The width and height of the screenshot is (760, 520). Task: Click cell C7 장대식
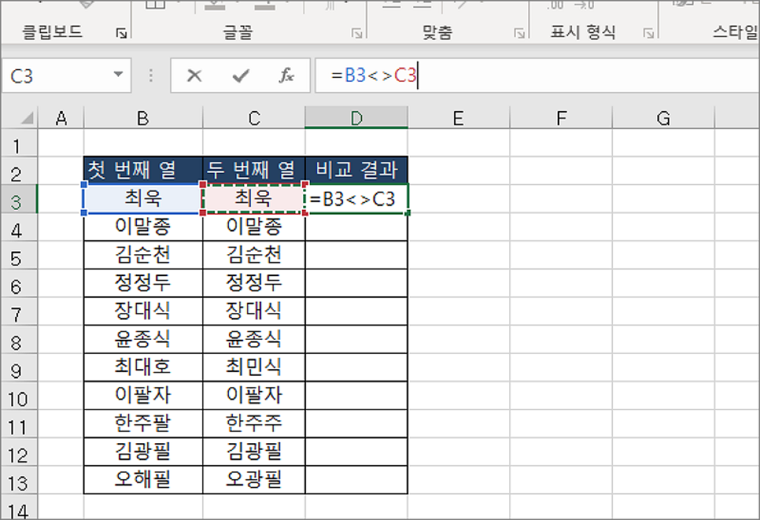[254, 311]
